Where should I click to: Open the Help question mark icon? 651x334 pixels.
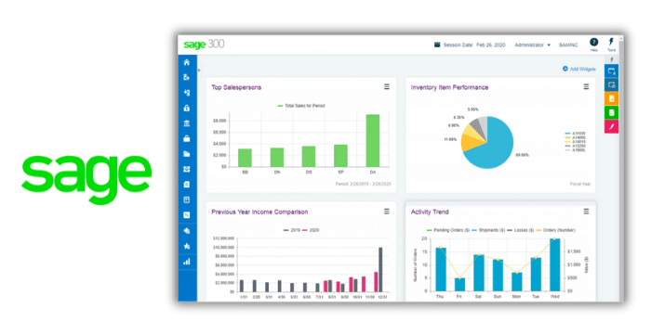click(594, 43)
